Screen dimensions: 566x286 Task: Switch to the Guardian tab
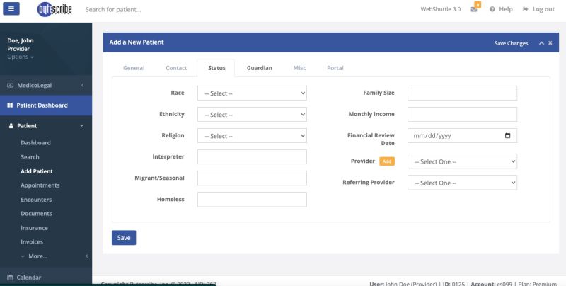[259, 68]
